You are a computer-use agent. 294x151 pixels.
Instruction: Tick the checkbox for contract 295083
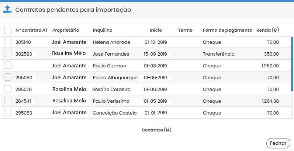tap(8, 112)
